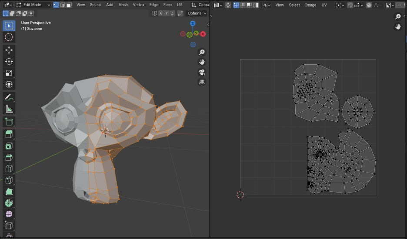Toggle Z axis mirror
The image size is (407, 239).
point(172,13)
